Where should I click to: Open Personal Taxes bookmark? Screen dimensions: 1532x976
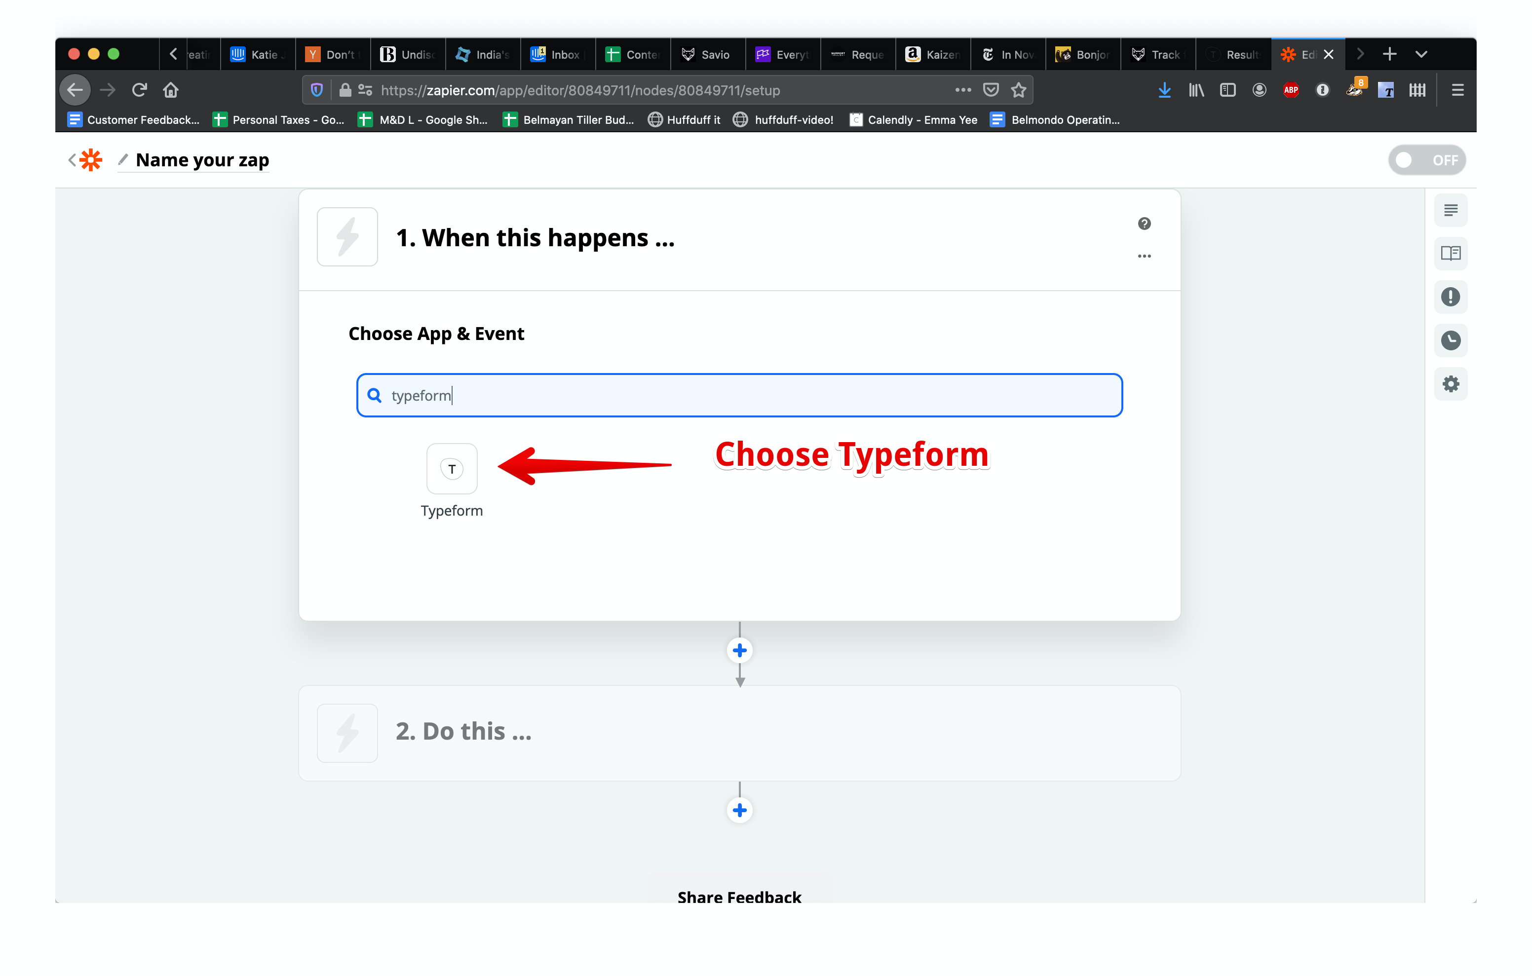[x=279, y=119]
